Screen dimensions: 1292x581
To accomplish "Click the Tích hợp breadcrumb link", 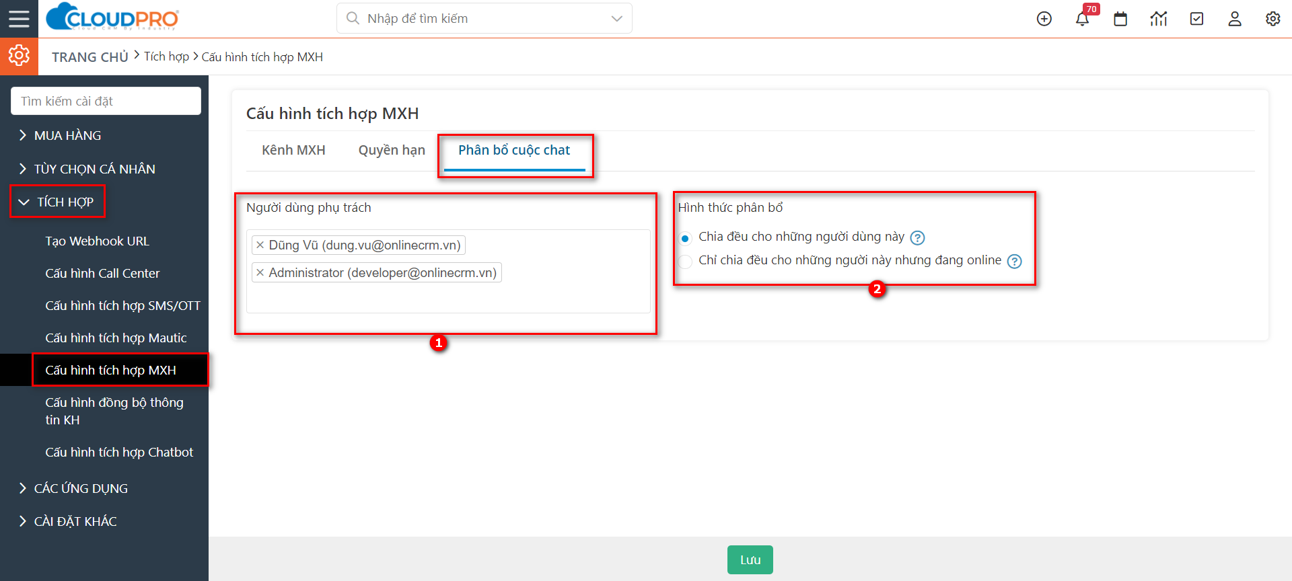I will [166, 56].
